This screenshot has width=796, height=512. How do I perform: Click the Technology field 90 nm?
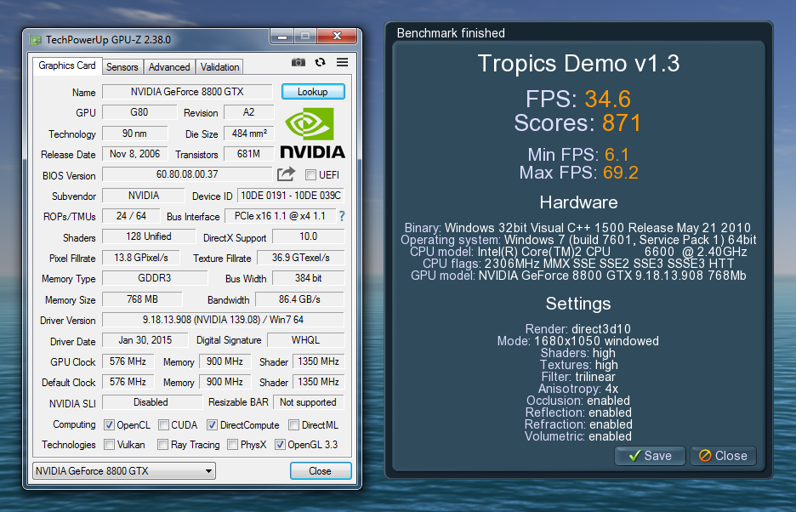[x=134, y=133]
